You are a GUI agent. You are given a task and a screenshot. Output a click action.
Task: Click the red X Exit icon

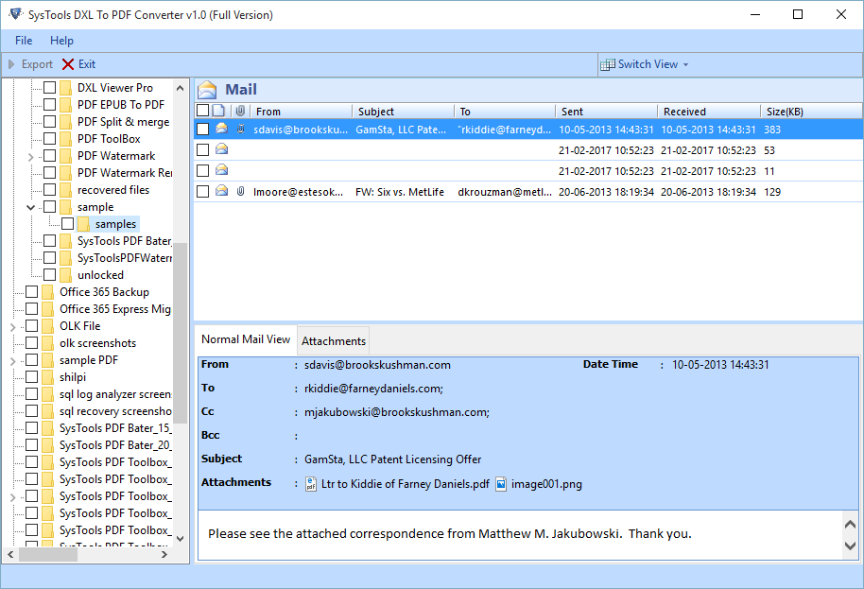tap(66, 64)
